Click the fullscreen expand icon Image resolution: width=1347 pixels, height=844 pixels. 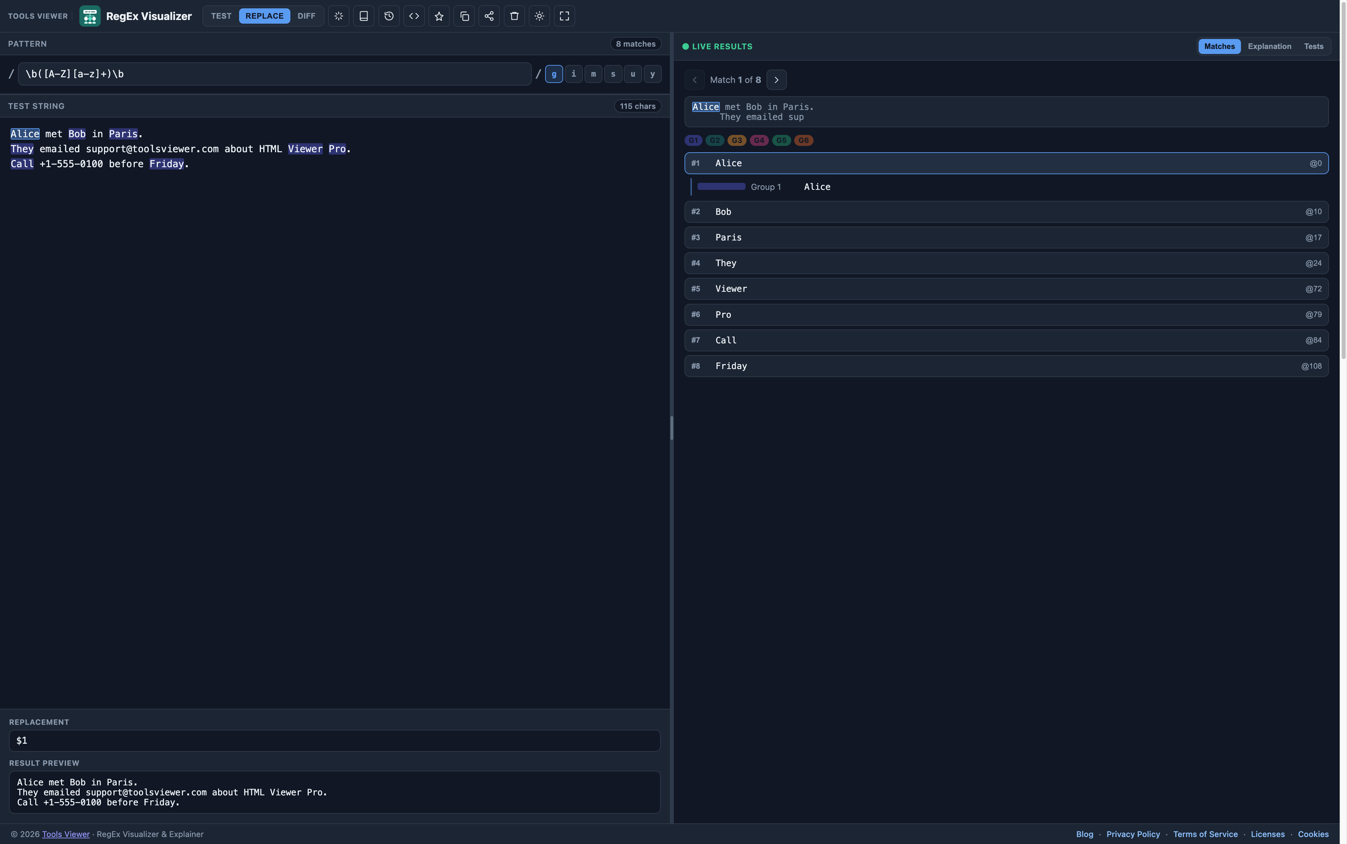(x=565, y=16)
